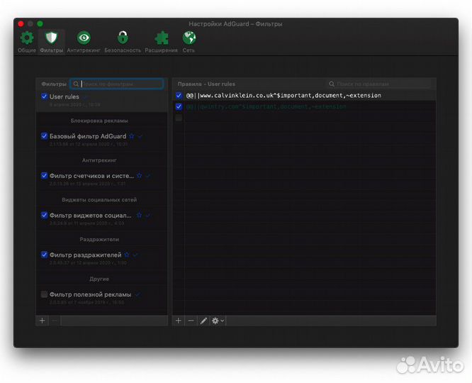Select the User rules filter row
This screenshot has height=383, width=472.
coord(102,101)
